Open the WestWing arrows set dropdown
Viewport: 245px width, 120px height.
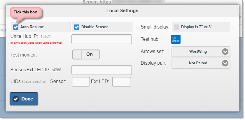pos(201,52)
